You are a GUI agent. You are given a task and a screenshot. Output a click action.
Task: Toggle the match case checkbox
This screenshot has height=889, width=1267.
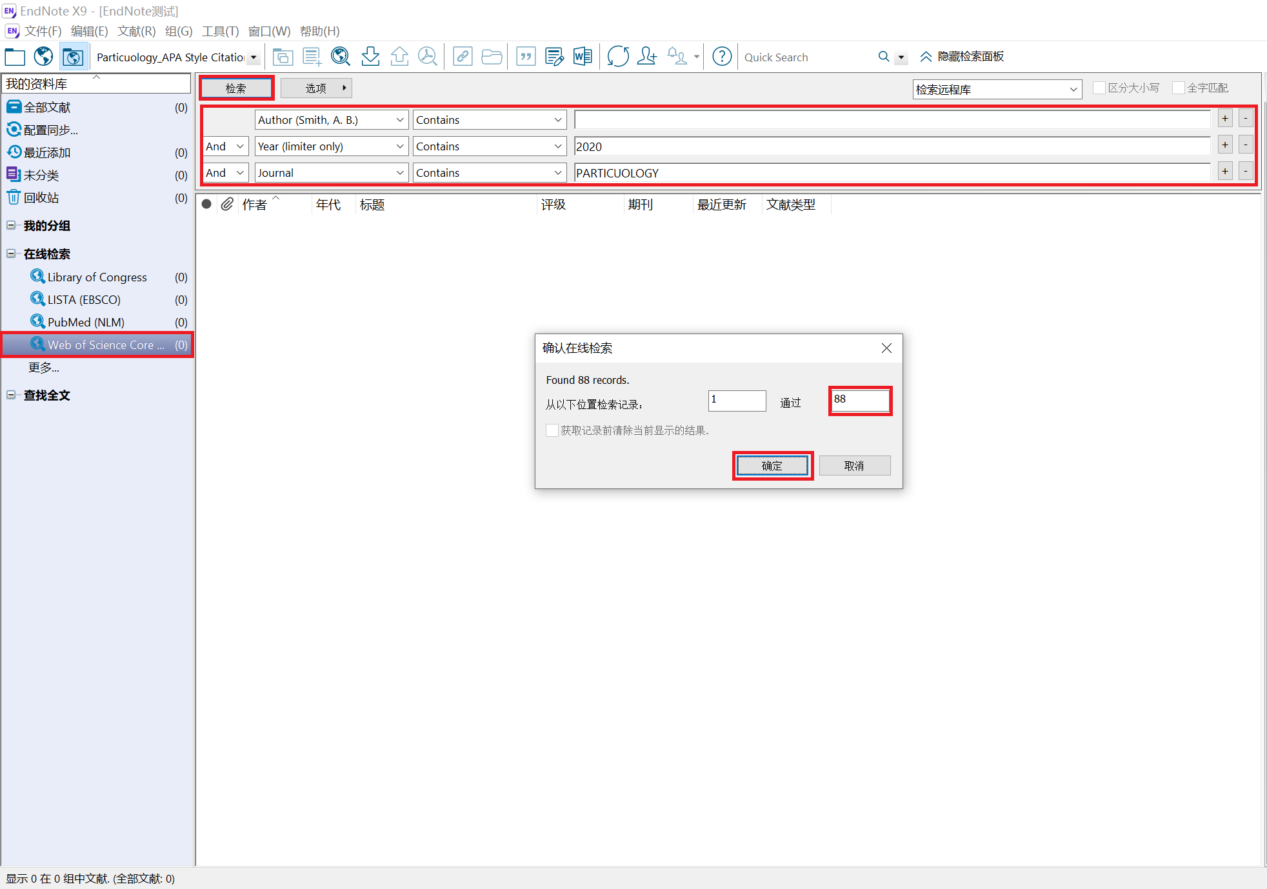tap(1099, 88)
